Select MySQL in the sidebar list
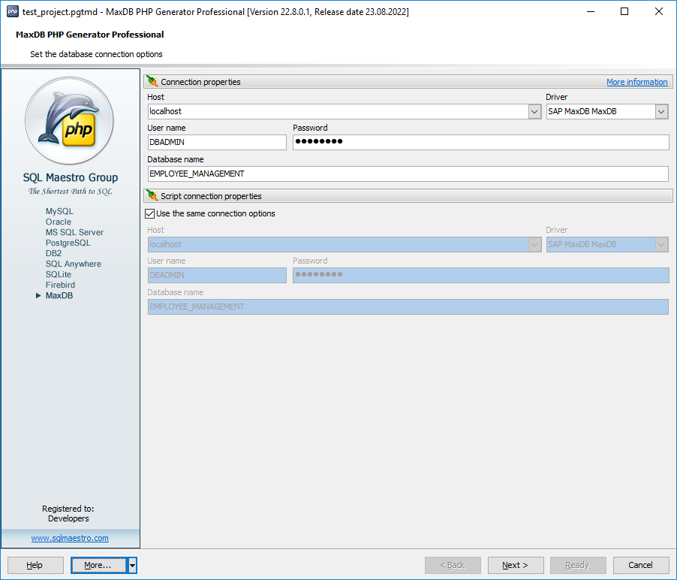The height and width of the screenshot is (580, 677). tap(59, 212)
